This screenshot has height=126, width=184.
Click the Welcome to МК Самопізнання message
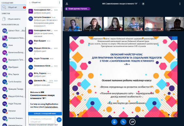coord(44,99)
